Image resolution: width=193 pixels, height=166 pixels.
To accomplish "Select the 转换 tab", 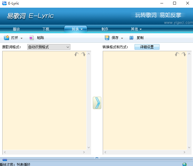I will pos(75,29).
